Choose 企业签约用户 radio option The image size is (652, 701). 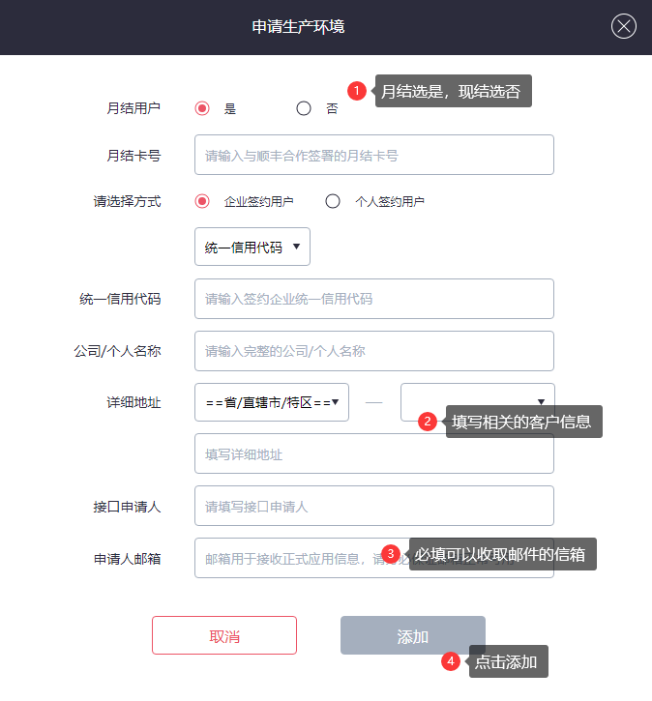coord(202,201)
